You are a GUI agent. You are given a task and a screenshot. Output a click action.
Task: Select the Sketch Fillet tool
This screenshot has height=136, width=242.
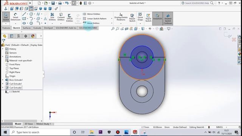38,23
